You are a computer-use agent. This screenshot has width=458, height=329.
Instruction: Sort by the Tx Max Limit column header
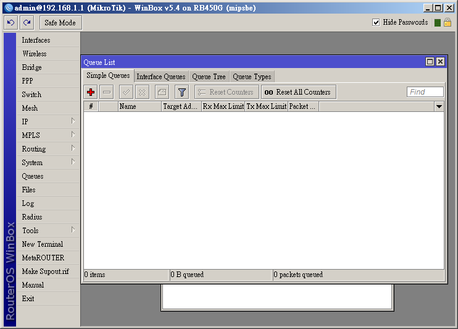click(x=267, y=106)
